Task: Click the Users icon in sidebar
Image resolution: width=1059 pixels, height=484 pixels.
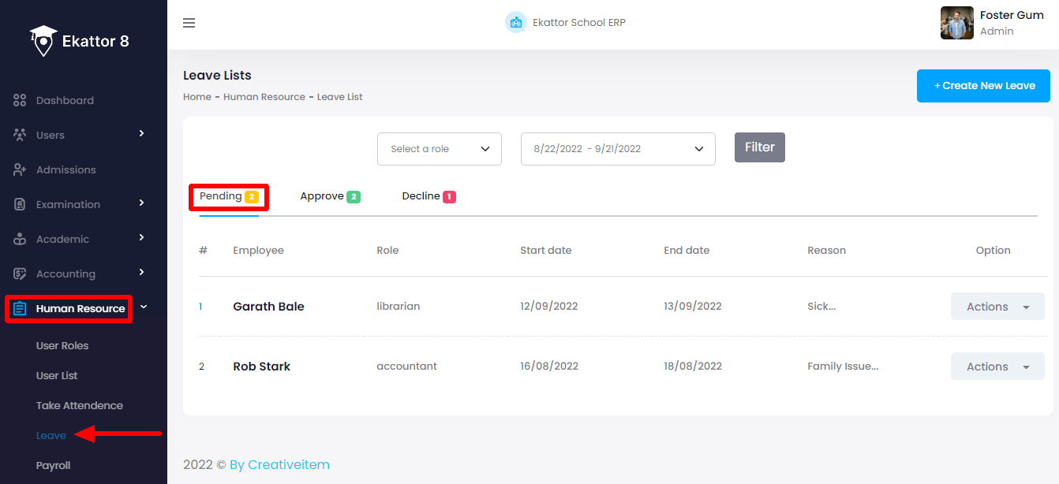Action: click(21, 135)
